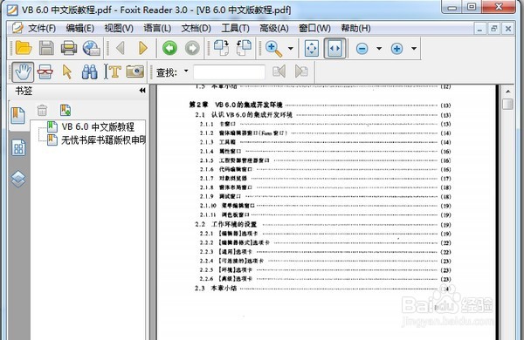The height and width of the screenshot is (340, 524).
Task: Close the document sub-window
Action: [508, 29]
